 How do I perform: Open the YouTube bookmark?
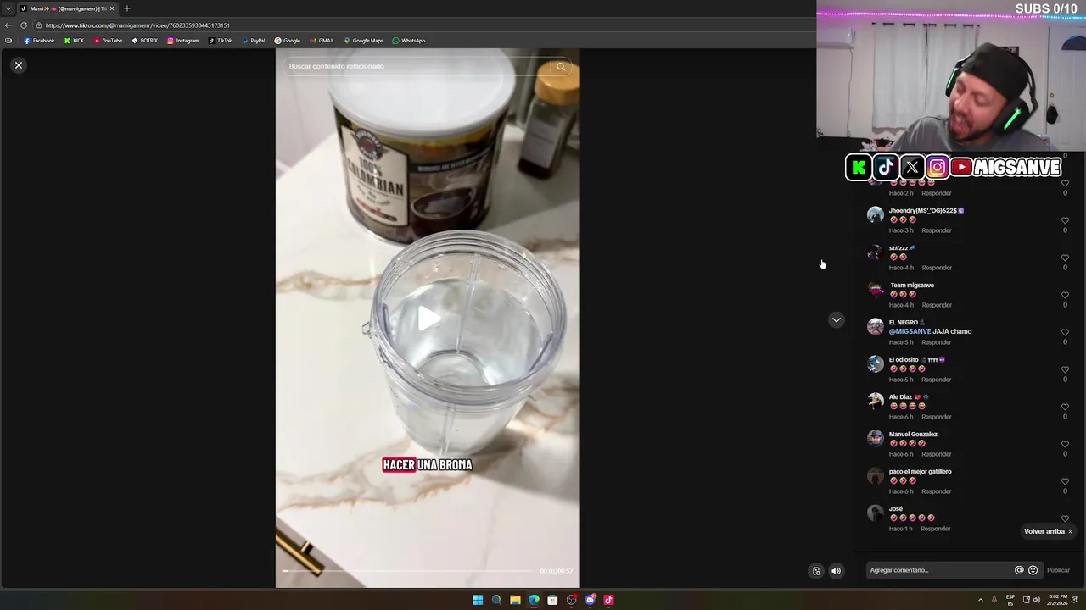pyautogui.click(x=108, y=41)
